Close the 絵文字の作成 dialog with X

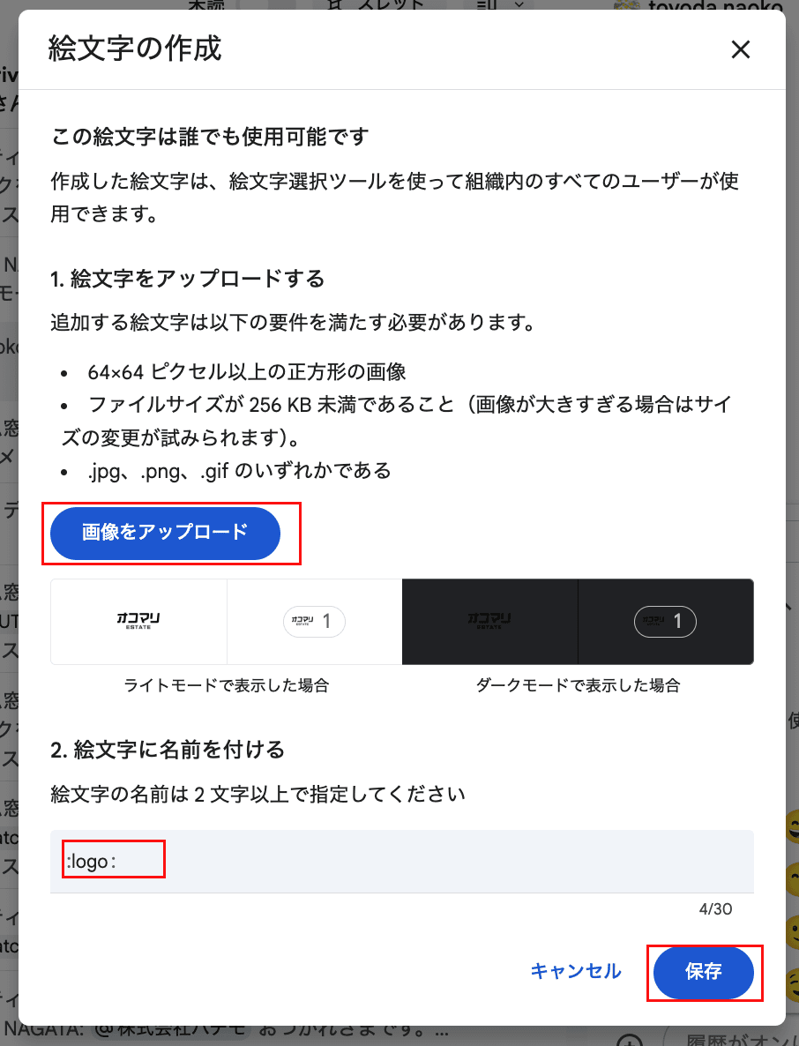(x=740, y=49)
